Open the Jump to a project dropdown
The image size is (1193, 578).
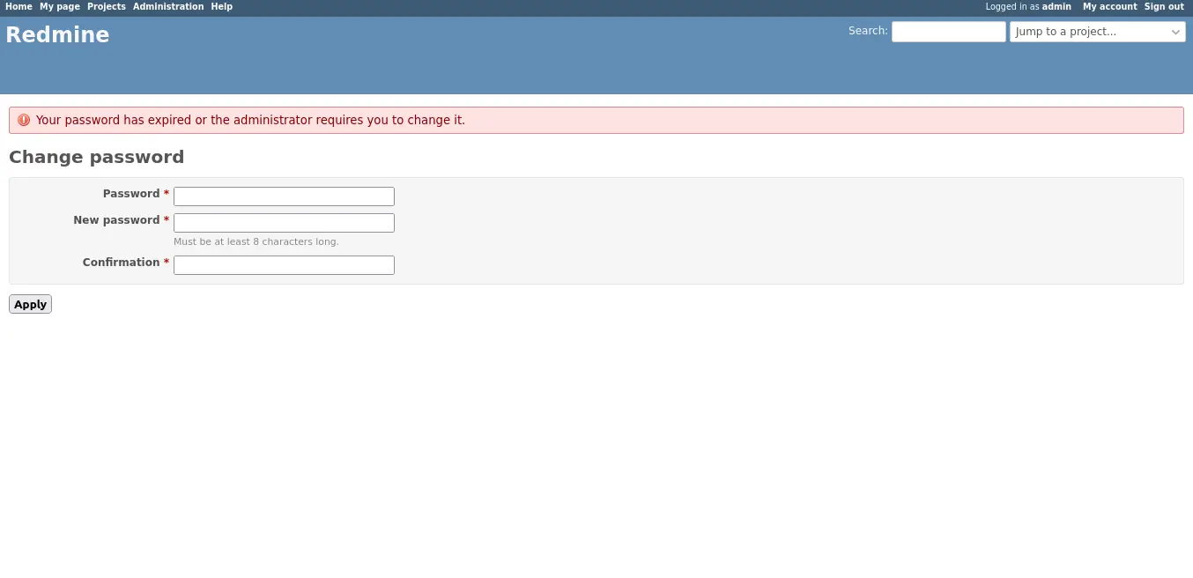pos(1097,32)
